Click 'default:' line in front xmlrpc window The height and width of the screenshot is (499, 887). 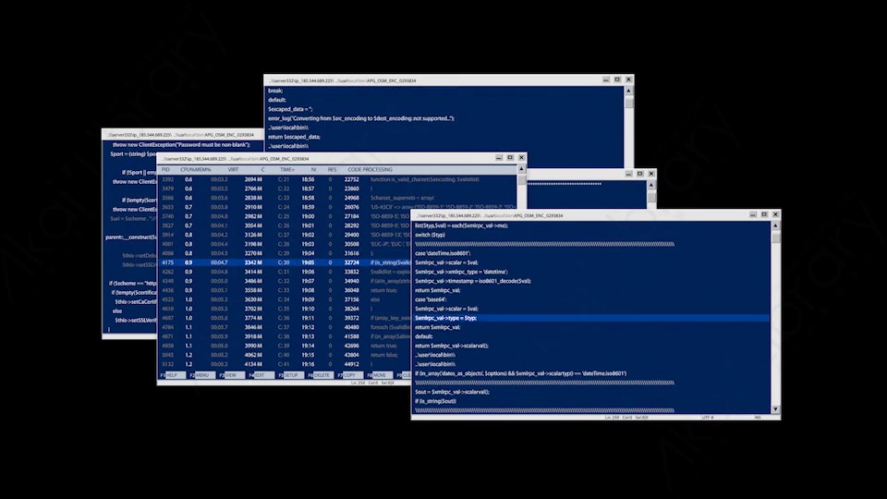424,336
